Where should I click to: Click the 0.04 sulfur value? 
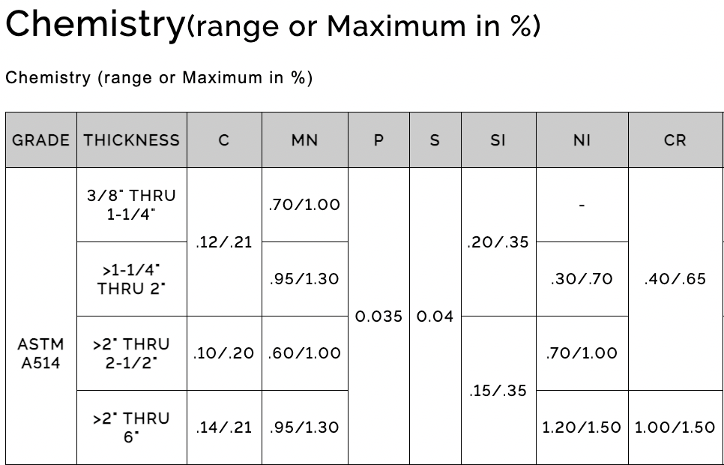435,316
